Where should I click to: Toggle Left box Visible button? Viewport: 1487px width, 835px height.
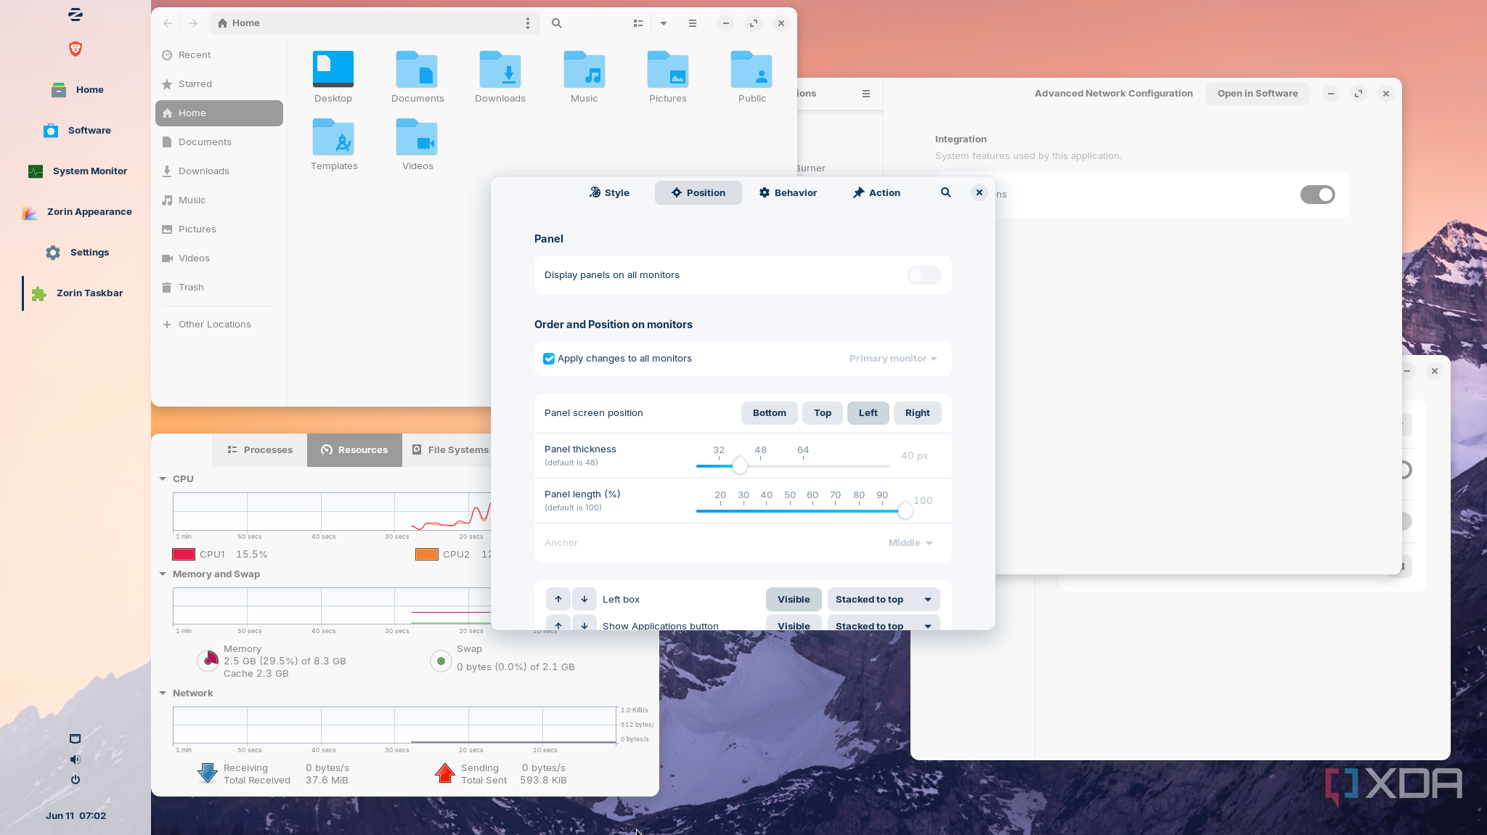click(794, 600)
